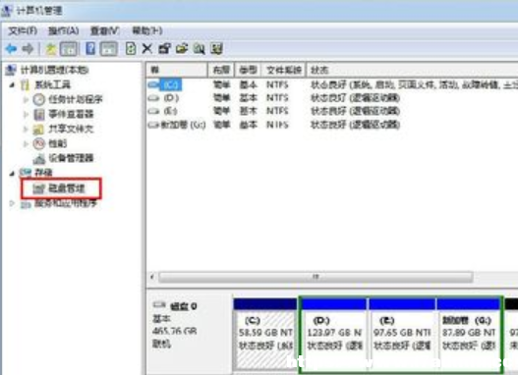Click the magnifier search icon in toolbar
The height and width of the screenshot is (375, 518).
click(199, 49)
